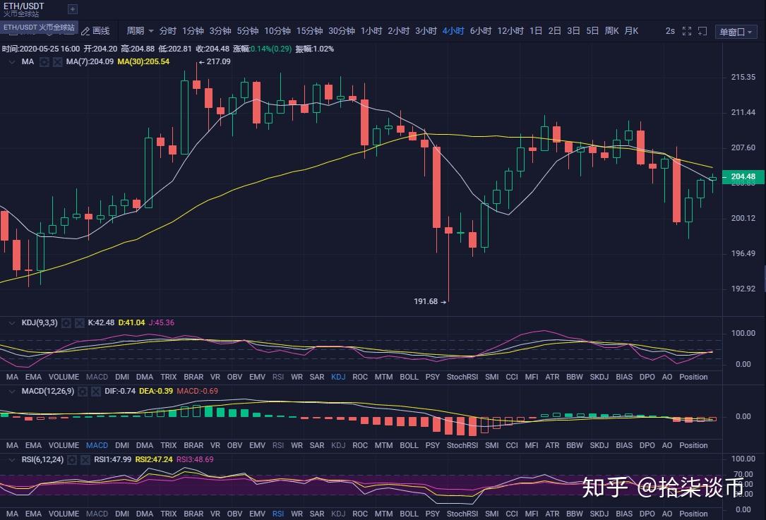Close the MACD(12,26,9) indicator panel
Screen dimensions: 766x520
(96, 391)
